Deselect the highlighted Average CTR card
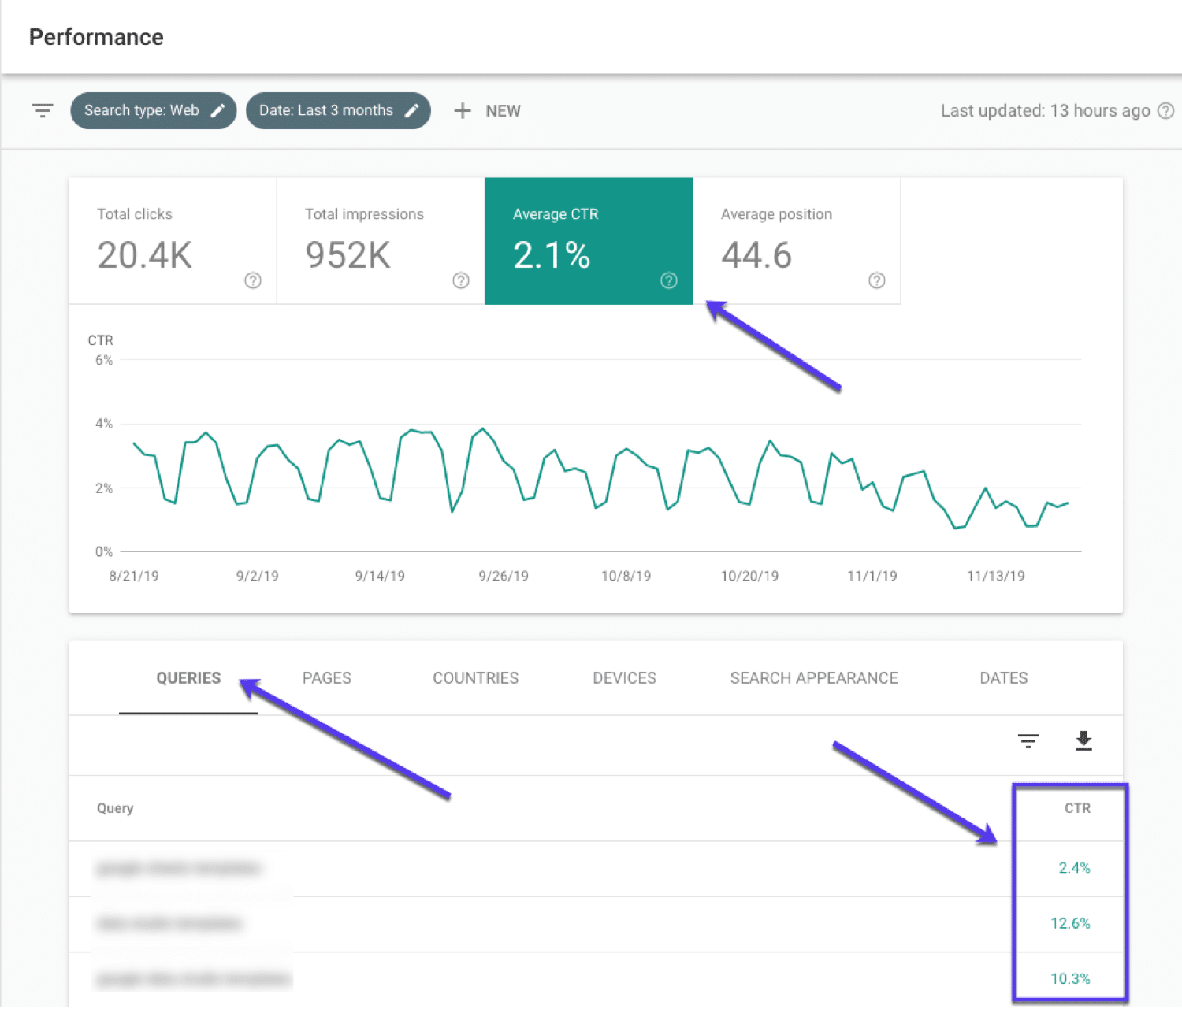 [589, 241]
